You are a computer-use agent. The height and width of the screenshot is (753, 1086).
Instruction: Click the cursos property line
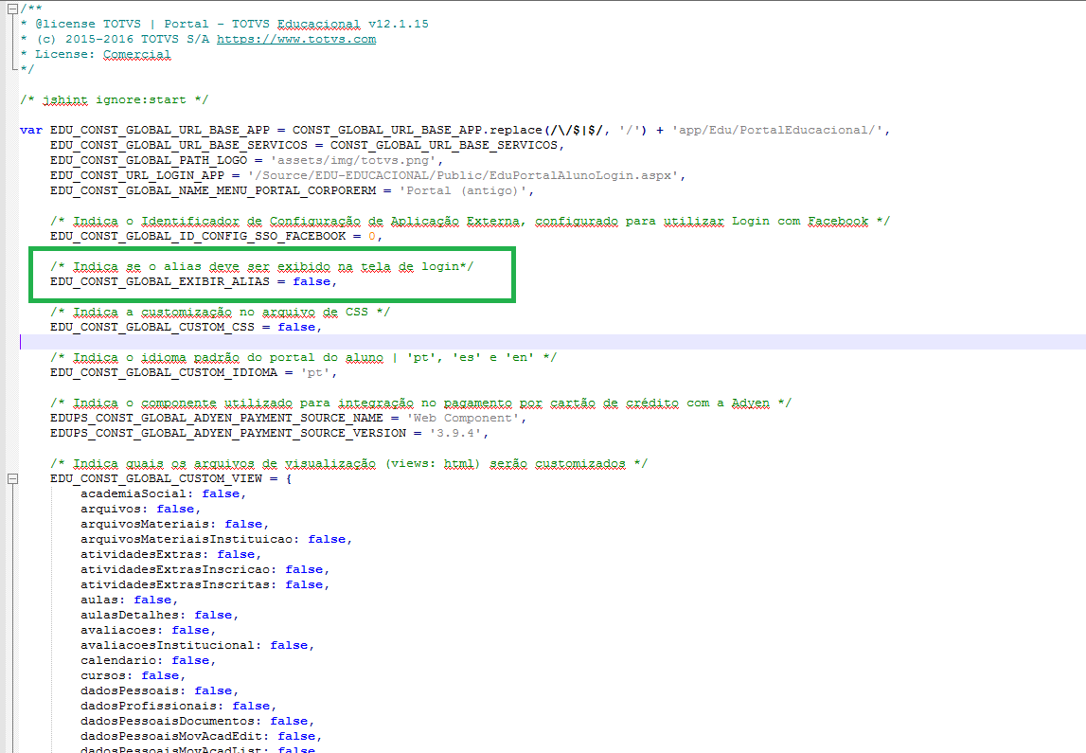coord(133,676)
